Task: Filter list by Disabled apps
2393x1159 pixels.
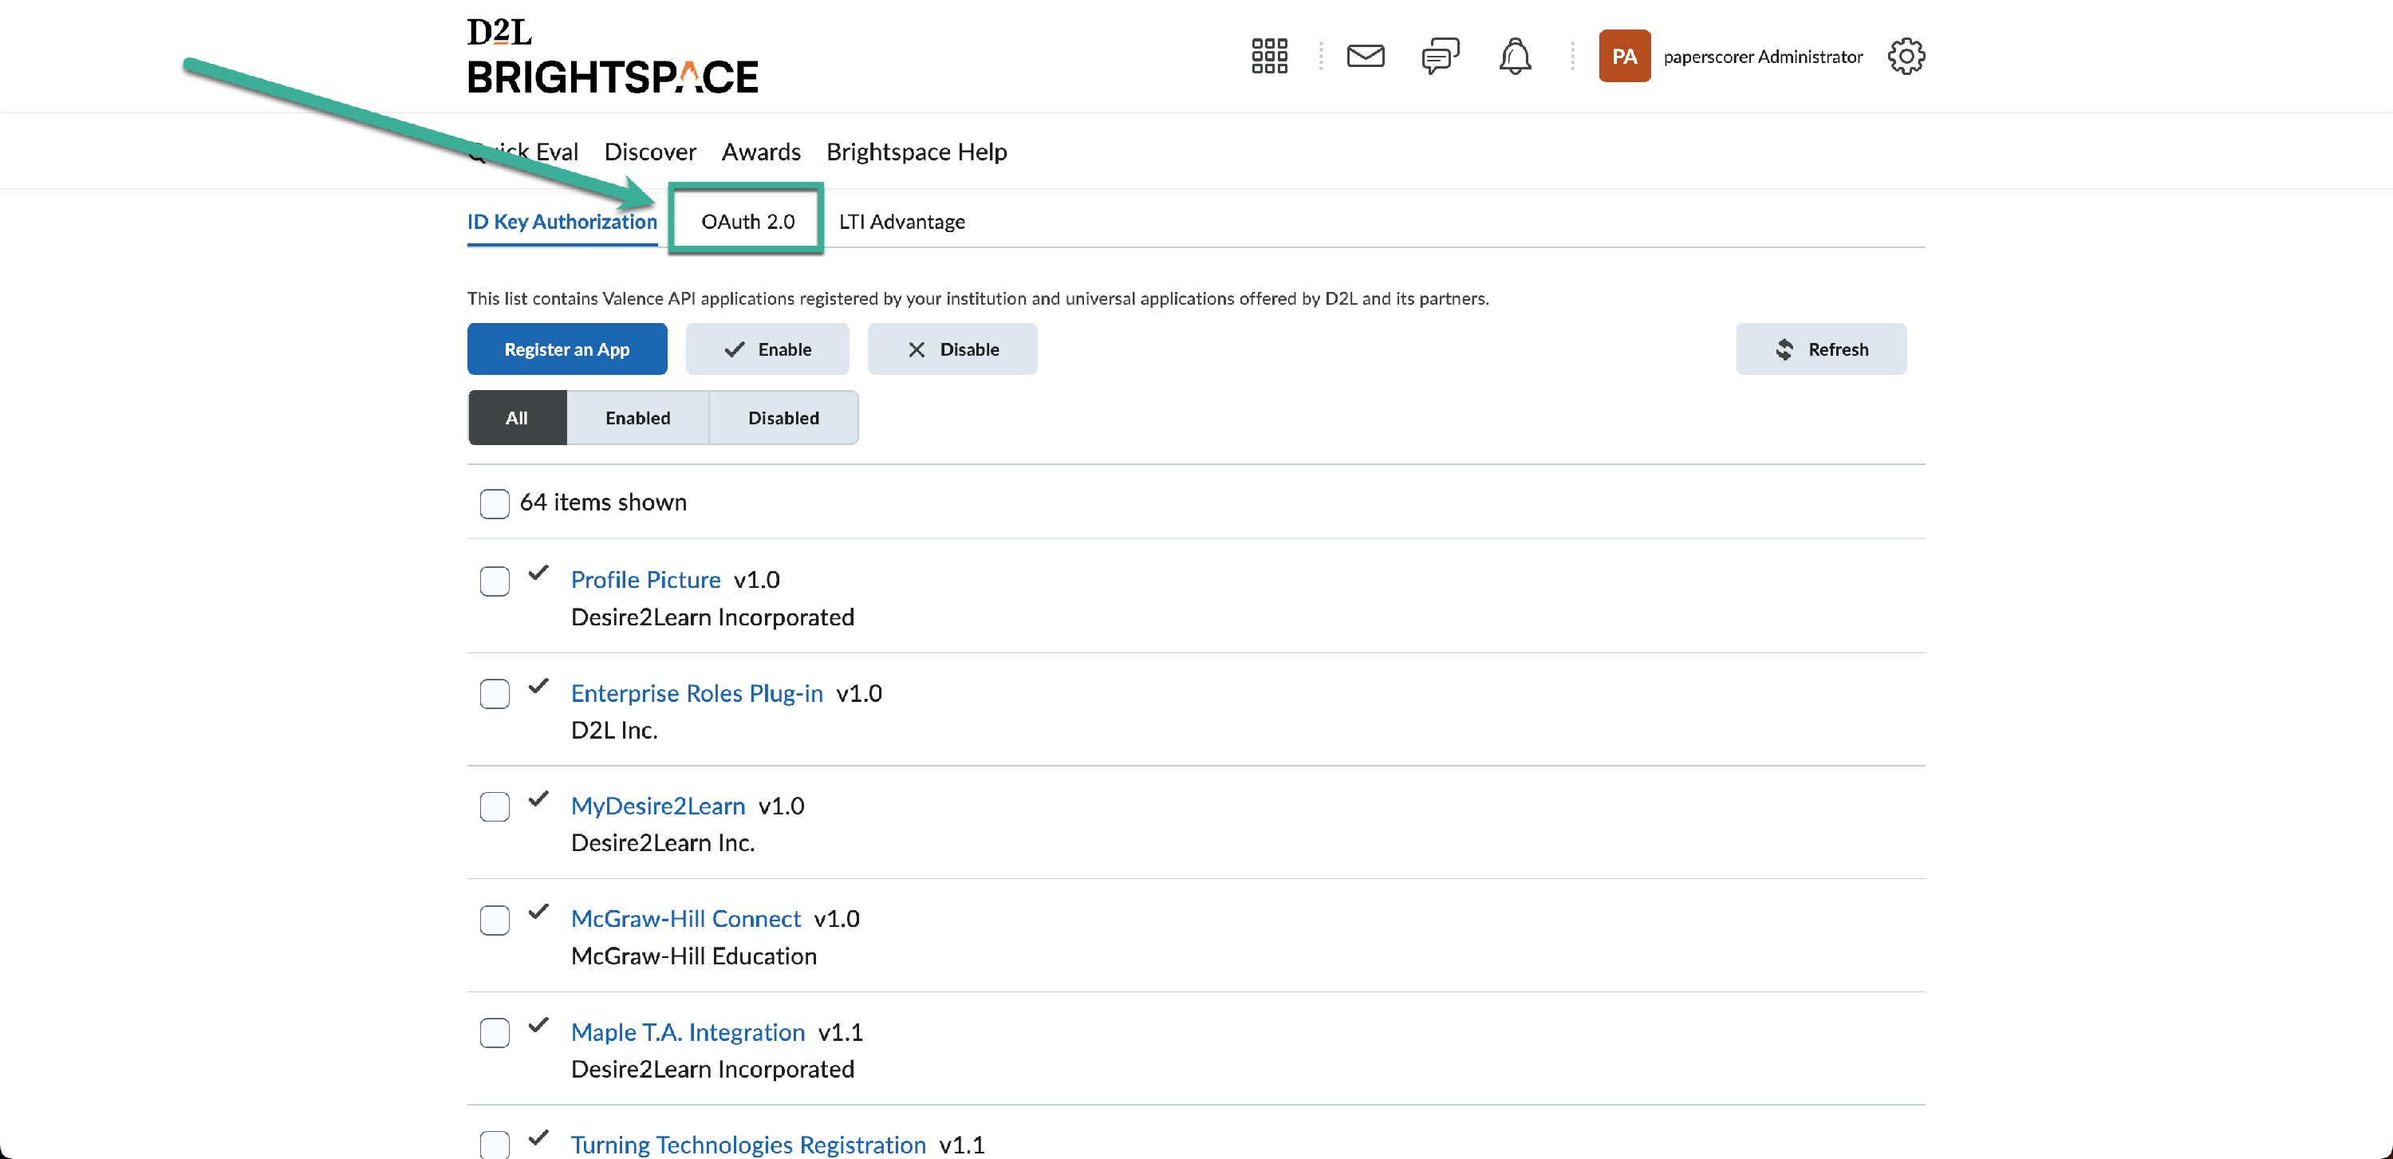Action: (x=783, y=418)
